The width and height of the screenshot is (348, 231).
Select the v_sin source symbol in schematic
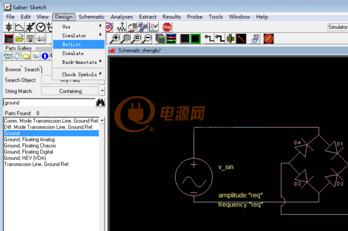point(194,177)
